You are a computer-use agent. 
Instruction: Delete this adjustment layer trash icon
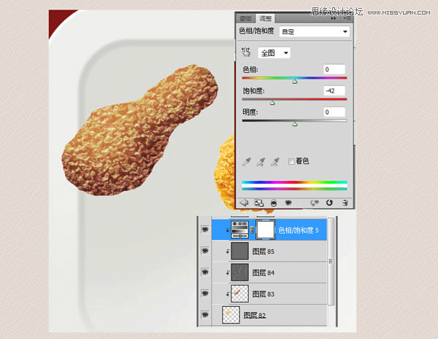click(345, 203)
